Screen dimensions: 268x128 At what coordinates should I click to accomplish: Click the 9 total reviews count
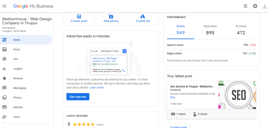pyautogui.click(x=100, y=125)
